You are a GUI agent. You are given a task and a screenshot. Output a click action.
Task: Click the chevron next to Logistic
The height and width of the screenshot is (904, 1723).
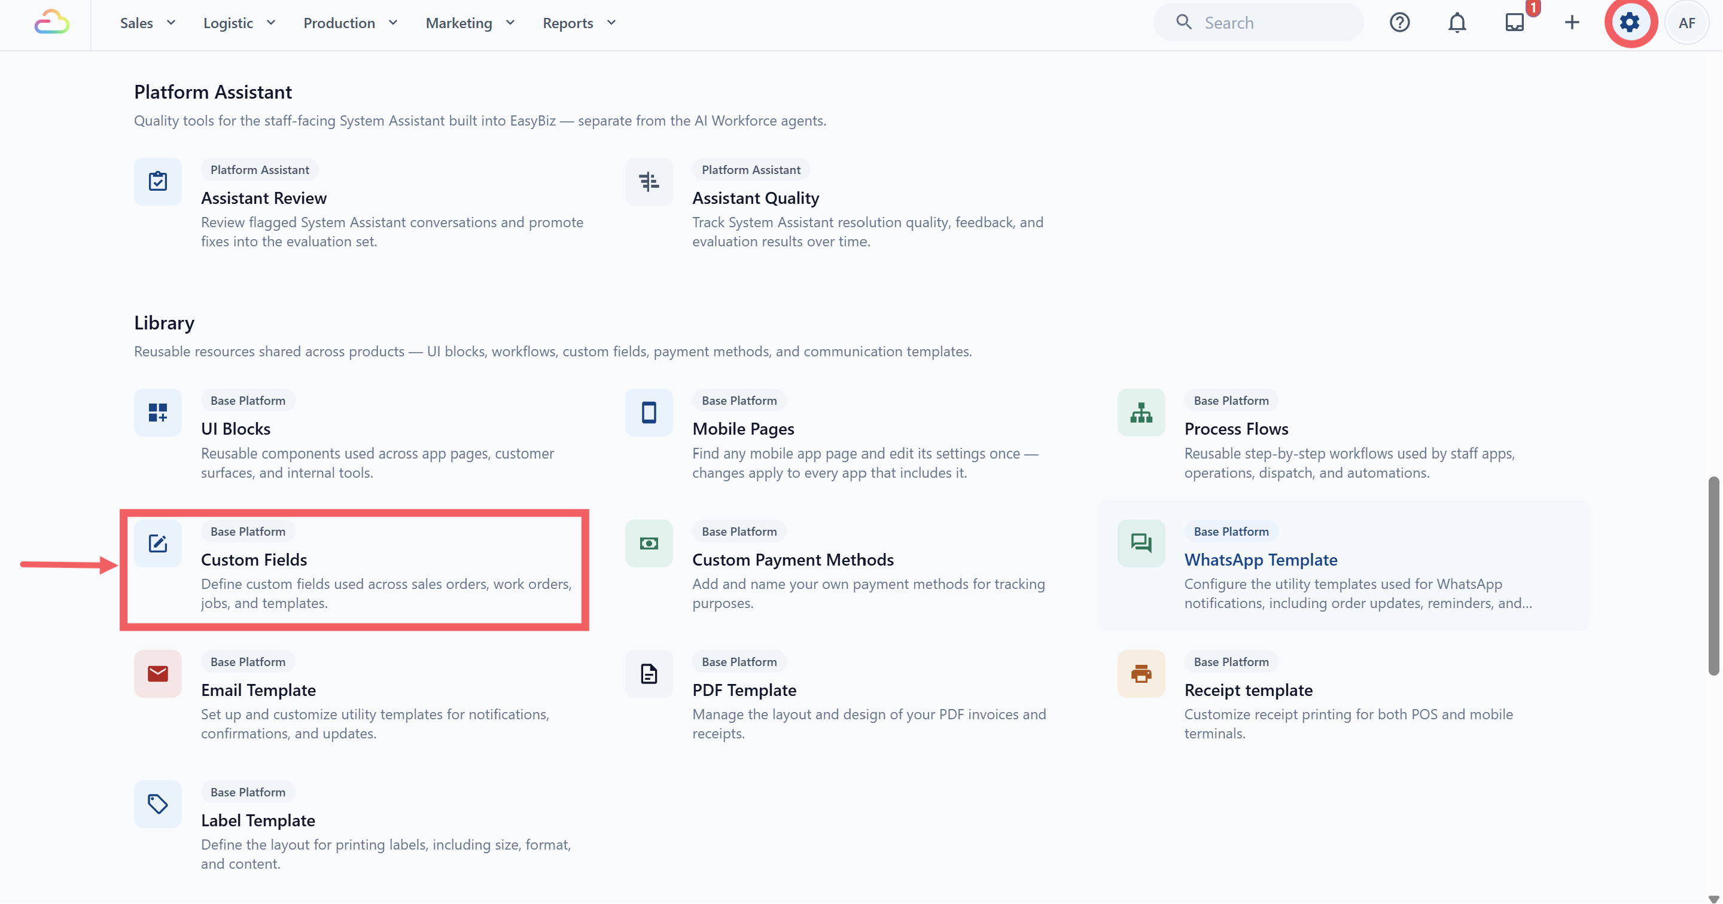(x=271, y=23)
